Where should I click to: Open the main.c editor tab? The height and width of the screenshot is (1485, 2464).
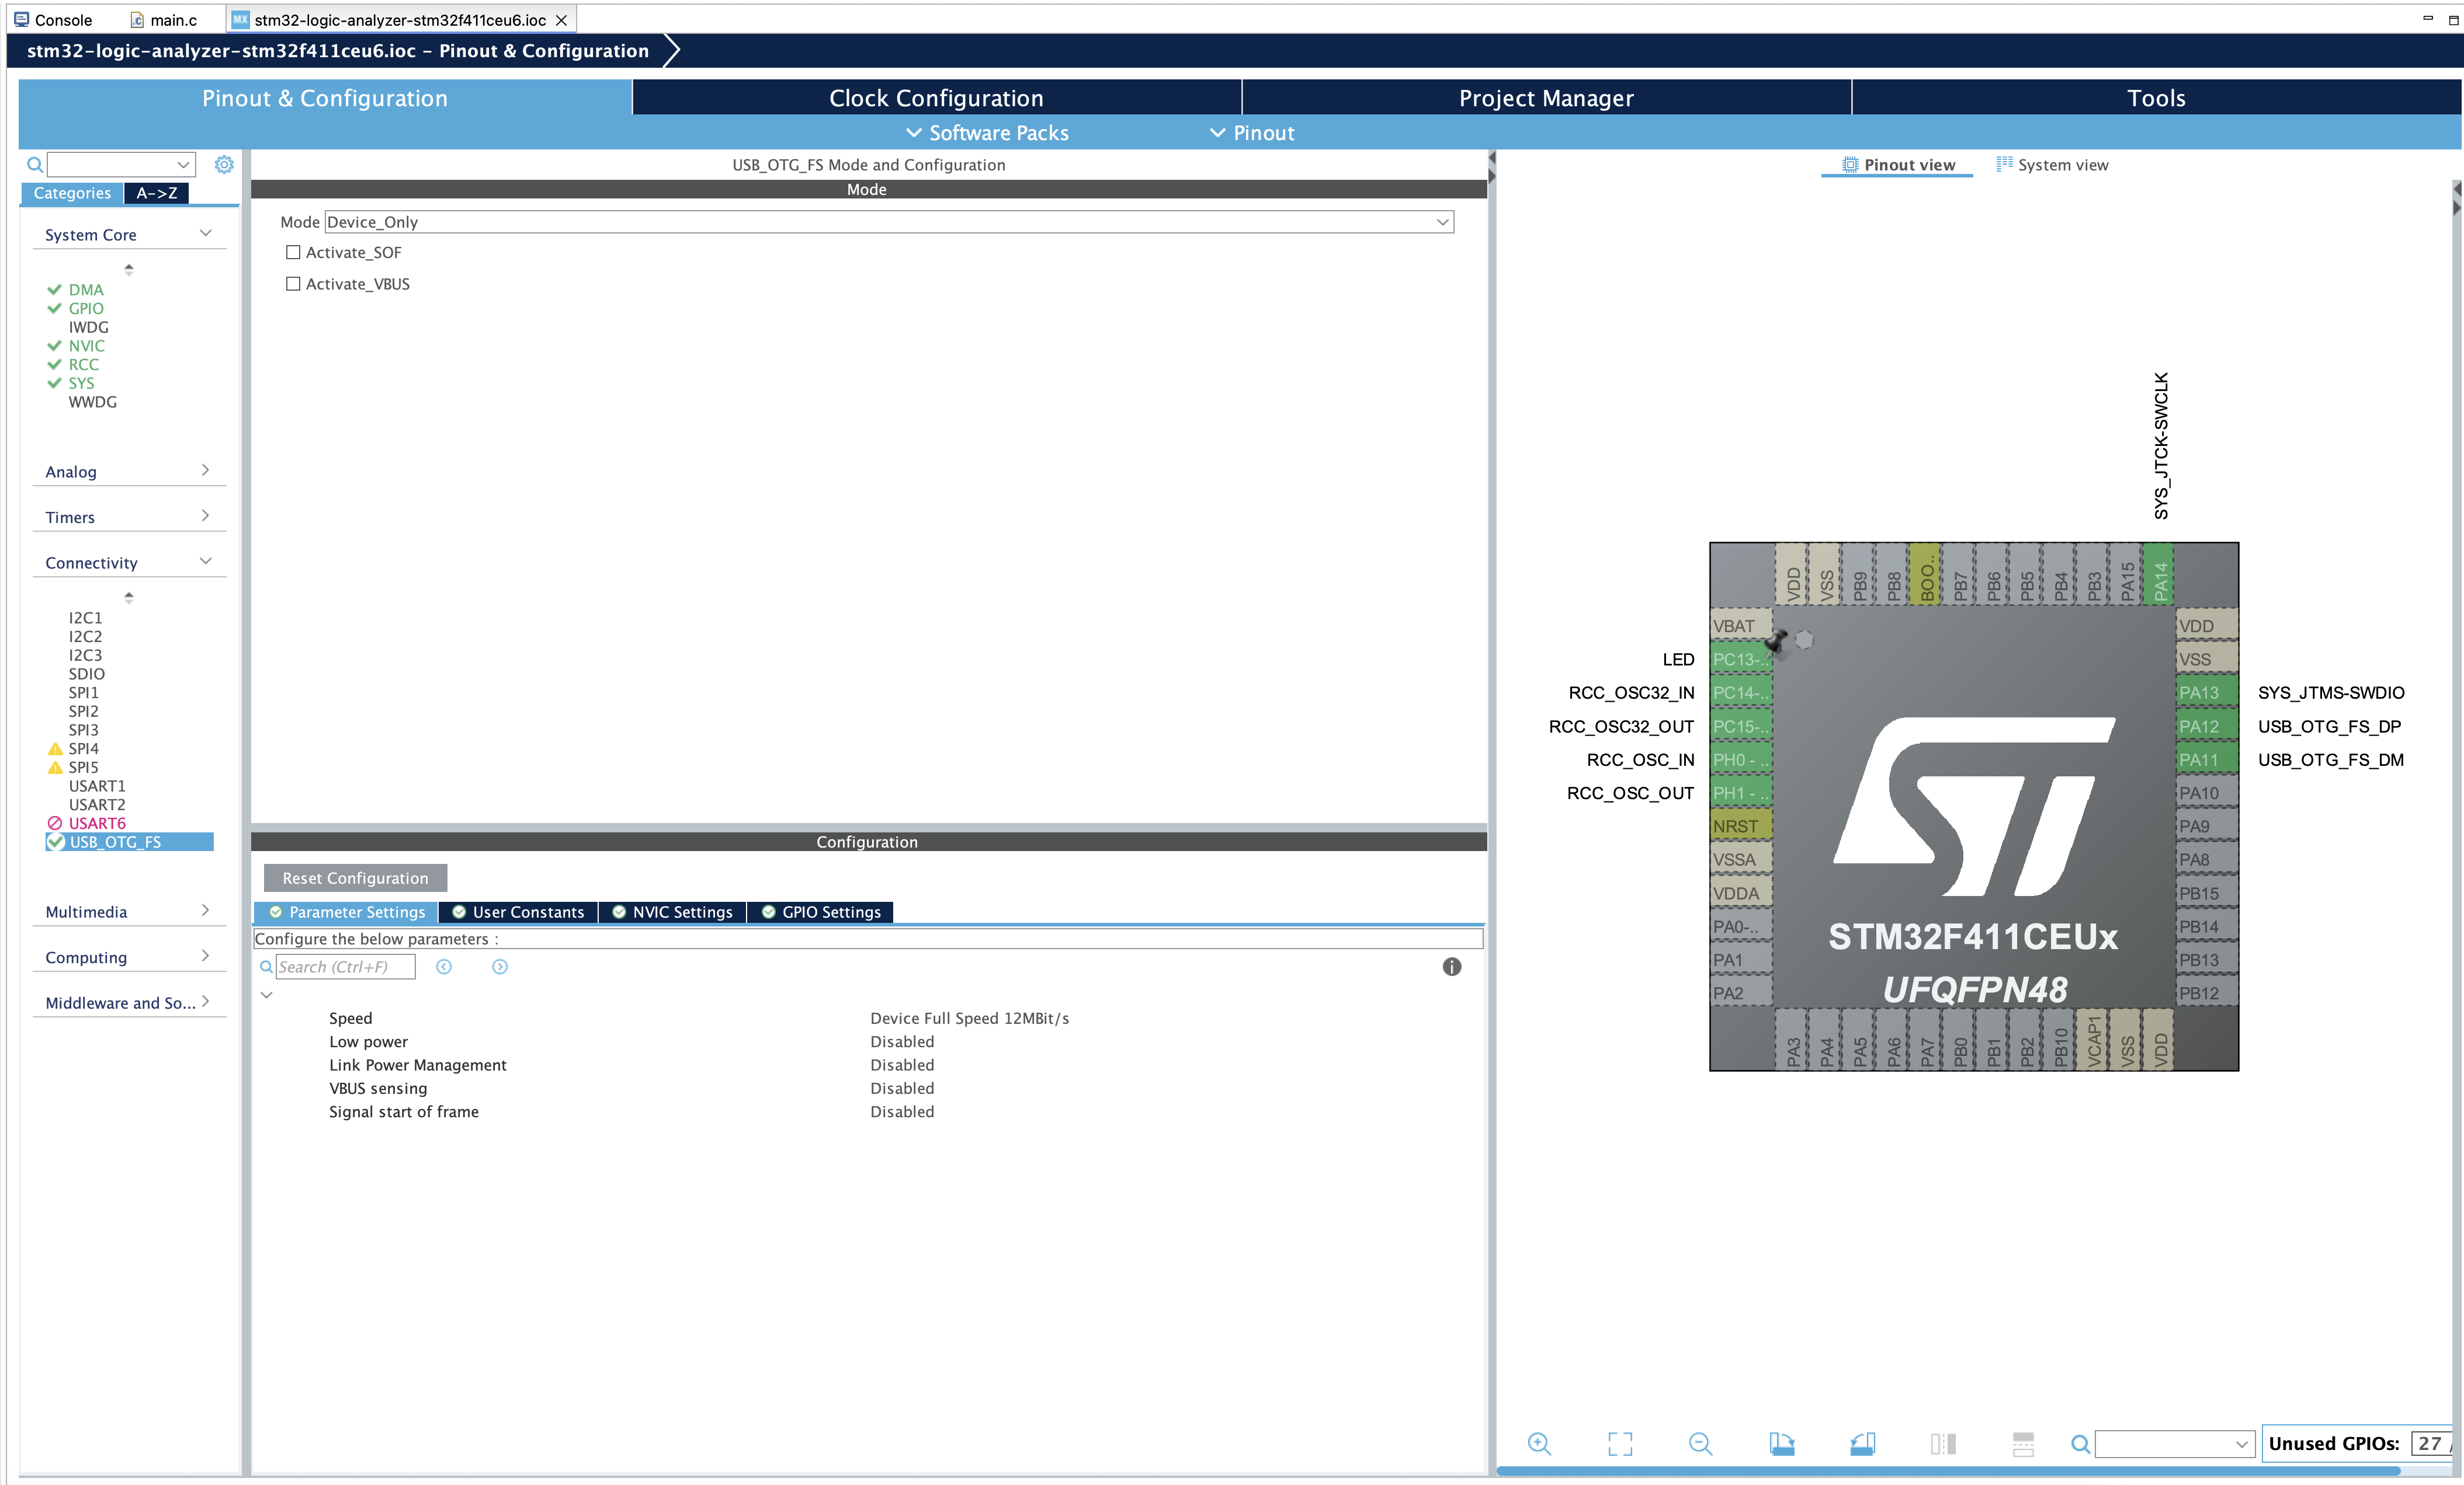[x=164, y=20]
